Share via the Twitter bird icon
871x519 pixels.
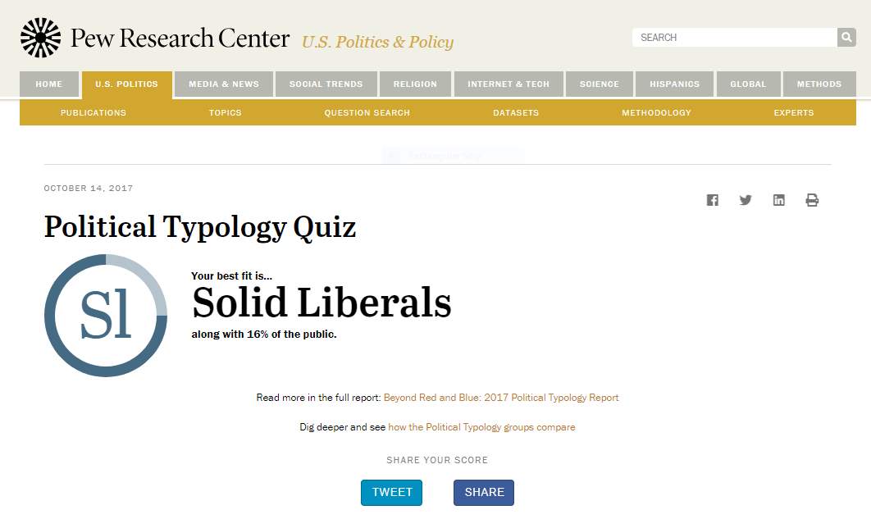[x=746, y=200]
